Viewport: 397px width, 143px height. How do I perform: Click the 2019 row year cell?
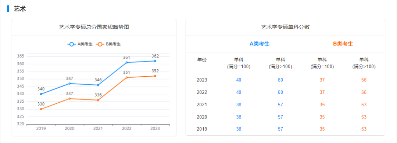202,129
